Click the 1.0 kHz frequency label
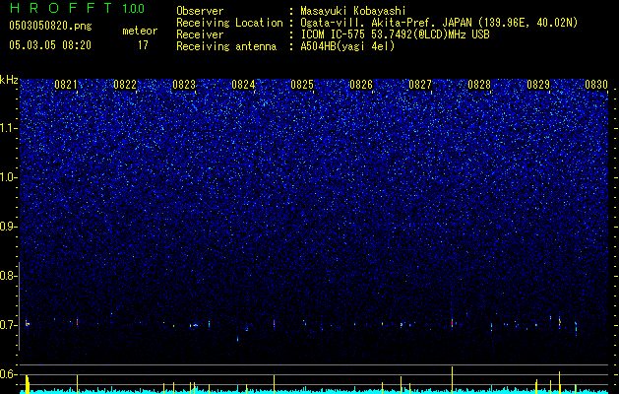Image resolution: width=619 pixels, height=394 pixels. click(8, 177)
